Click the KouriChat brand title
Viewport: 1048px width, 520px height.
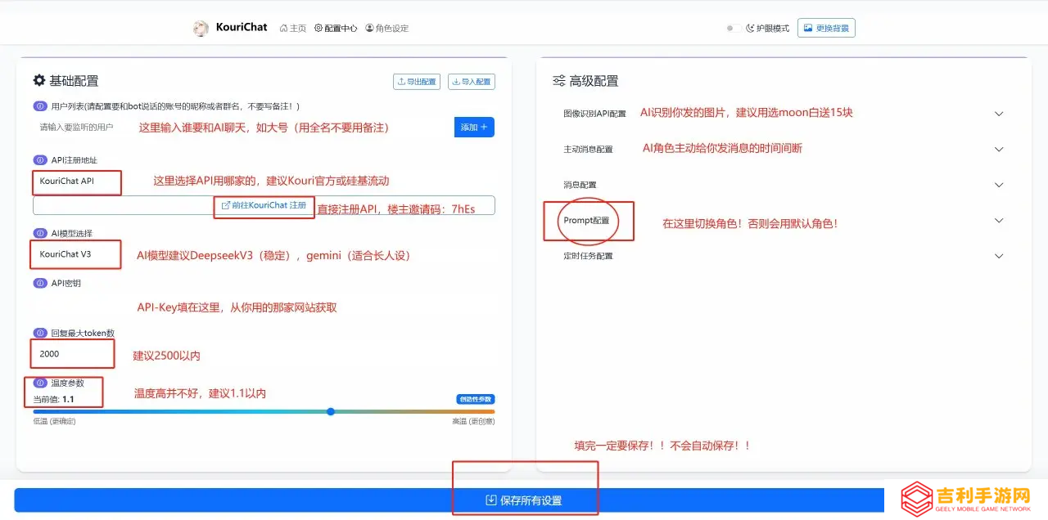242,27
